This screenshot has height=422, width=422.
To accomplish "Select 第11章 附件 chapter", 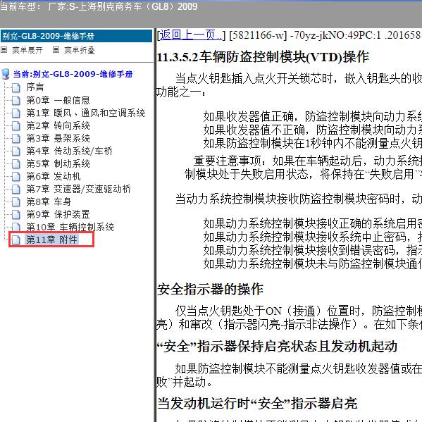I will click(51, 240).
